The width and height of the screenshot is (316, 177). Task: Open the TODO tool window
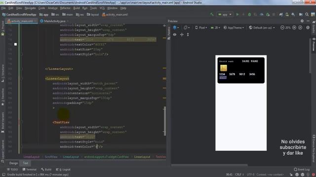(12, 169)
